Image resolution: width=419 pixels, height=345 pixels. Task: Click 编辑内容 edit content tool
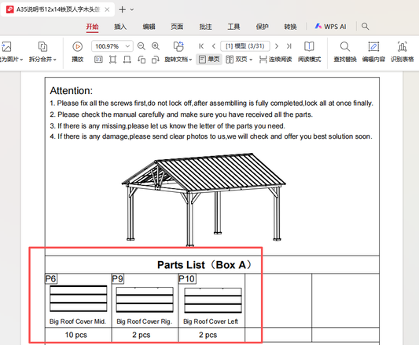pos(373,52)
